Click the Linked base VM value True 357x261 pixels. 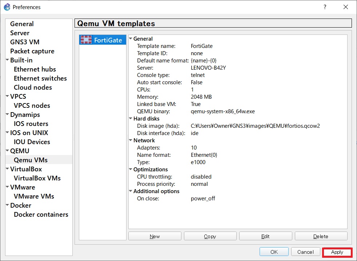[196, 104]
